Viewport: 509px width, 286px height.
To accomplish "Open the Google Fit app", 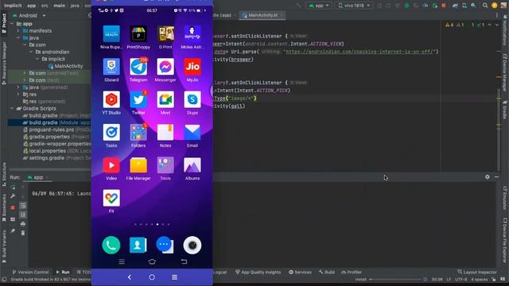I will point(111,198).
